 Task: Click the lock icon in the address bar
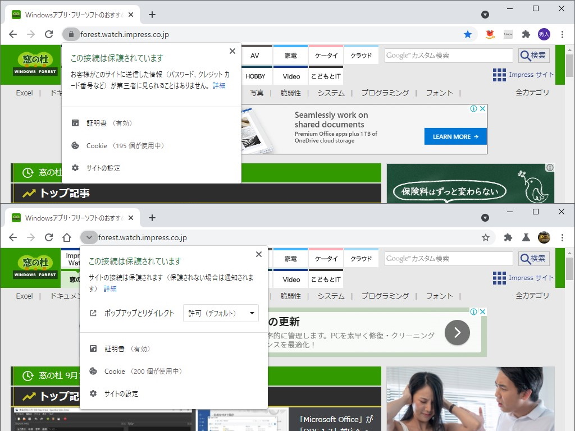71,34
